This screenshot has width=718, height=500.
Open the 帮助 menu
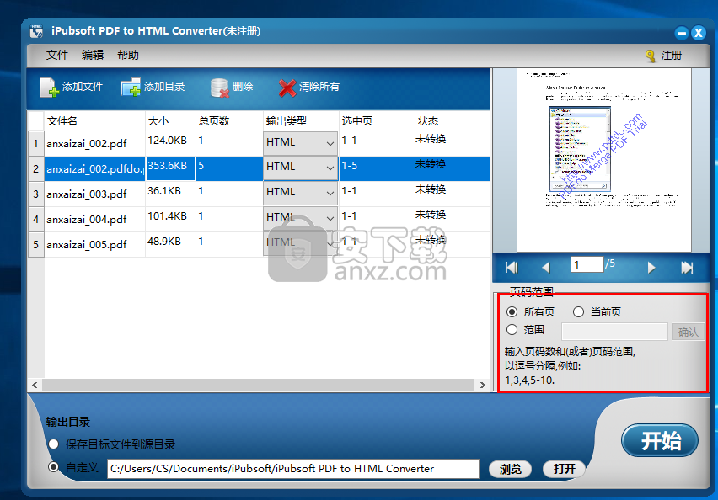click(x=128, y=55)
